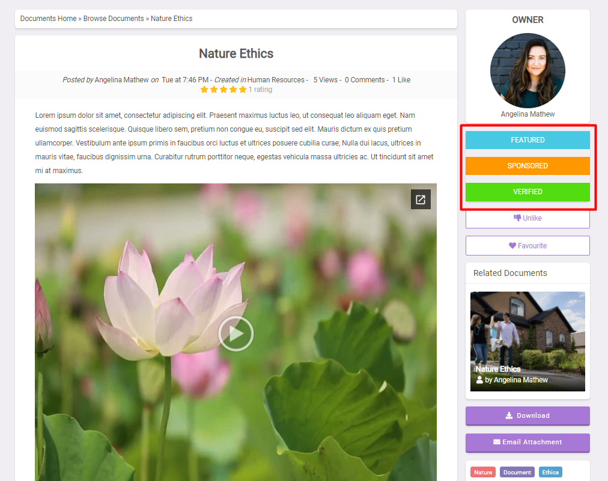Click the Email Attachment button label

tap(532, 442)
